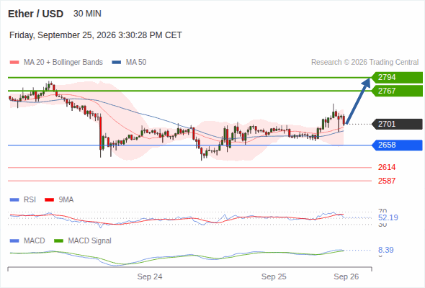Click the MACD legend color marker
425x288 pixels.
pos(14,241)
